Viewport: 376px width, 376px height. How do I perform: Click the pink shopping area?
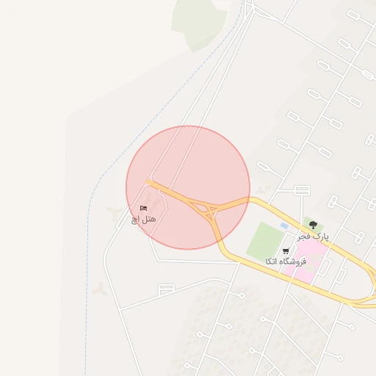[308, 261]
